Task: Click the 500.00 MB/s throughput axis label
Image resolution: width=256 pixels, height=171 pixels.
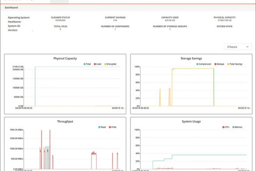Action: (17, 159)
